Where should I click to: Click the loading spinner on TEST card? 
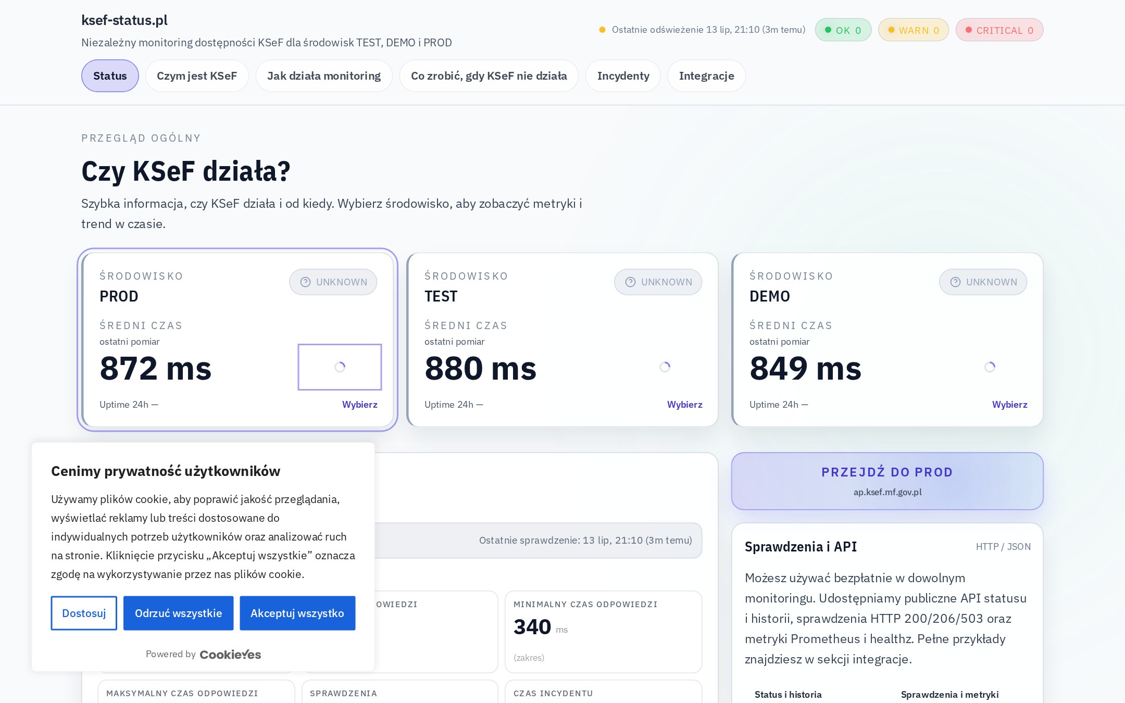pos(665,367)
